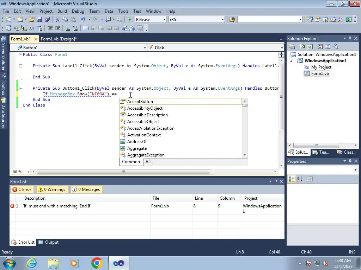361x270 pixels.
Task: Select AddressOf in the IntelliSense list
Action: (x=181, y=142)
